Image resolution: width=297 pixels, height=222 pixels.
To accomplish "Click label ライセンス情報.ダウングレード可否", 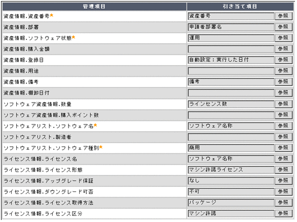I will (x=49, y=192).
